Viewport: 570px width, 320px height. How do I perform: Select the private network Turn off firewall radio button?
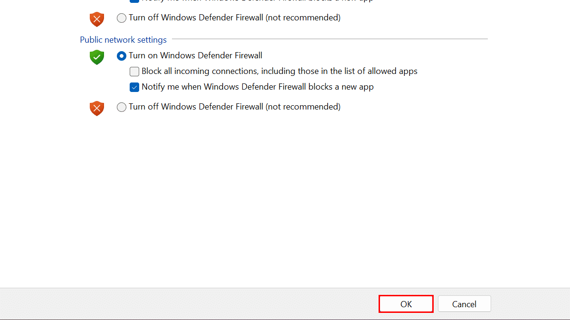pyautogui.click(x=122, y=18)
